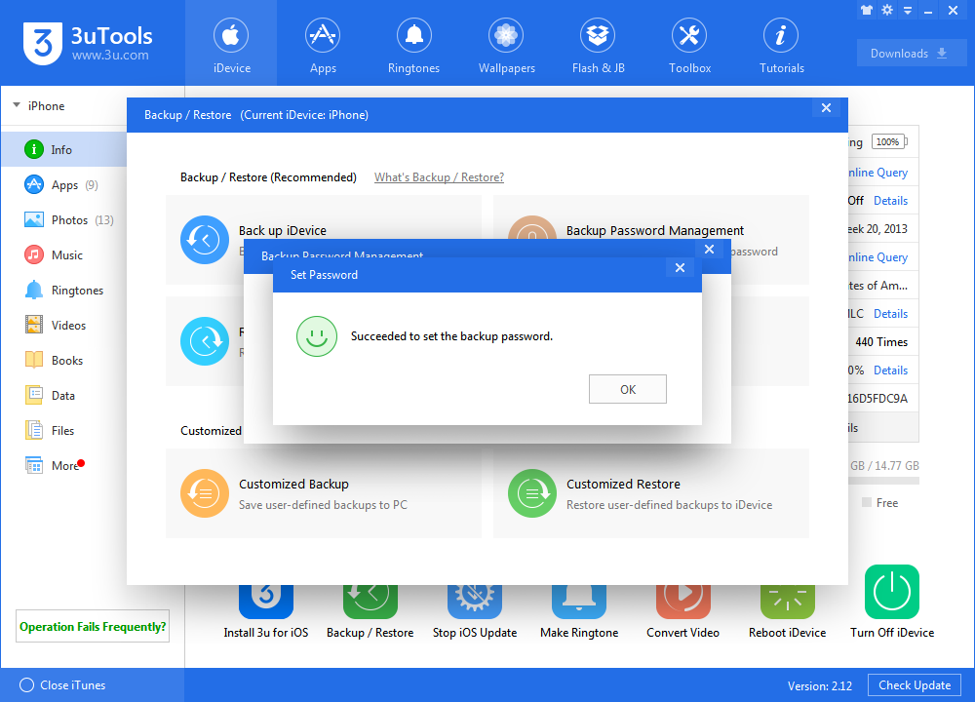The height and width of the screenshot is (702, 975).
Task: Click Version: 2.12 status text
Action: (x=820, y=685)
